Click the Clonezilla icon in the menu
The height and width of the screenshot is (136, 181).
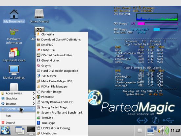click(x=38, y=34)
